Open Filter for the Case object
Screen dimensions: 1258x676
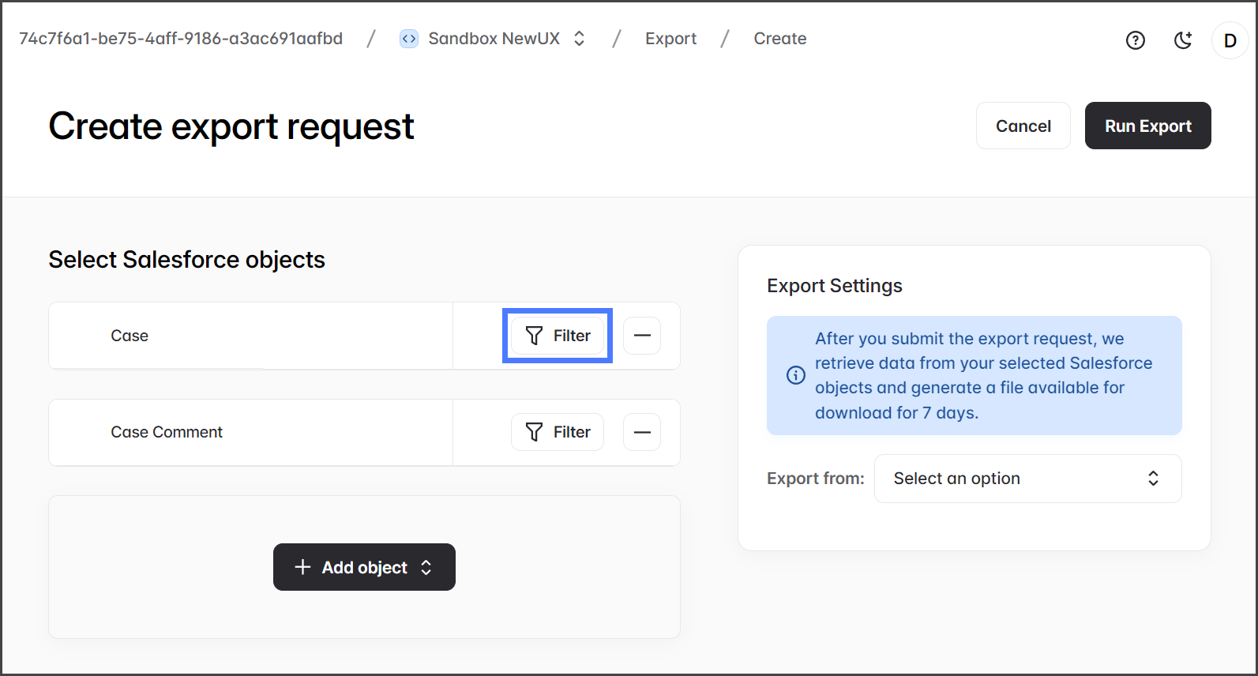click(558, 336)
